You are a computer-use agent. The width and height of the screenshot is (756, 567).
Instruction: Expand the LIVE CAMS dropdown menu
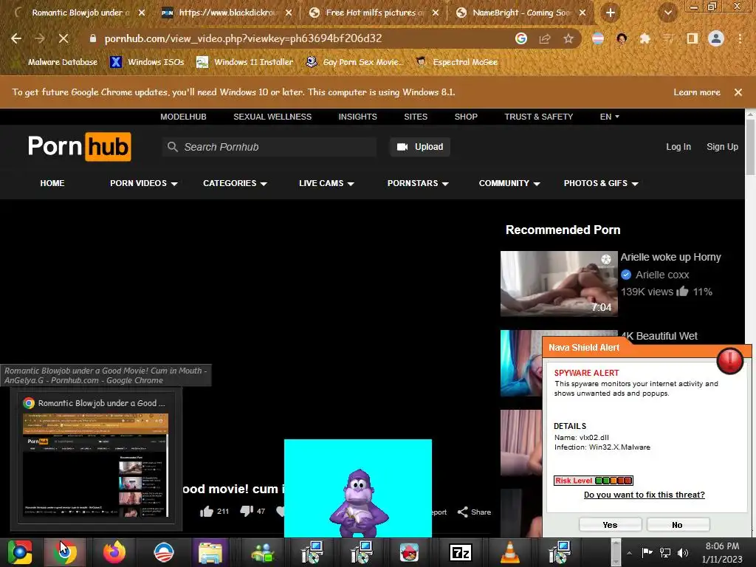[x=326, y=183]
